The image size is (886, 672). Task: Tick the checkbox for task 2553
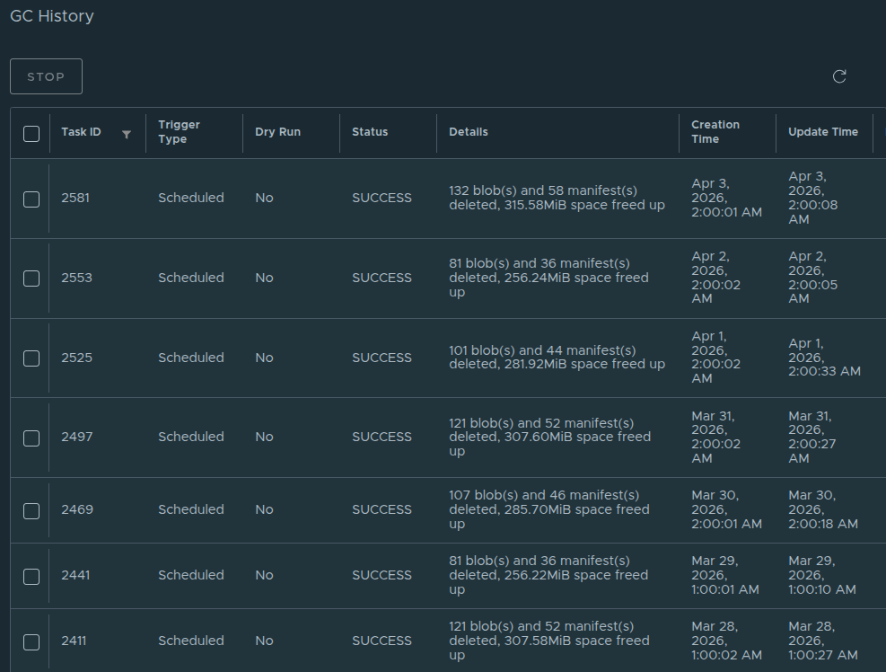(x=31, y=279)
